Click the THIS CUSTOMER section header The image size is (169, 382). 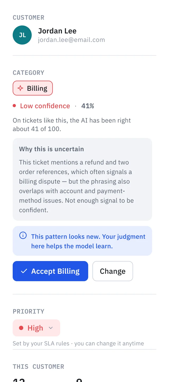point(39,367)
